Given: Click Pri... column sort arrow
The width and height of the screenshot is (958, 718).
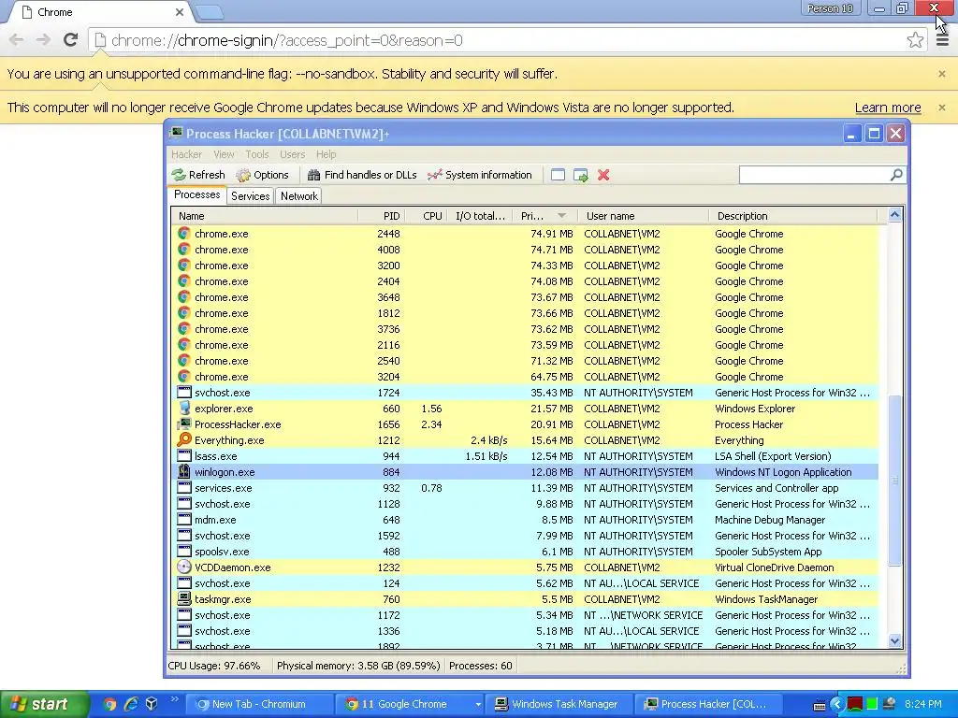Looking at the screenshot, I should click(x=562, y=216).
